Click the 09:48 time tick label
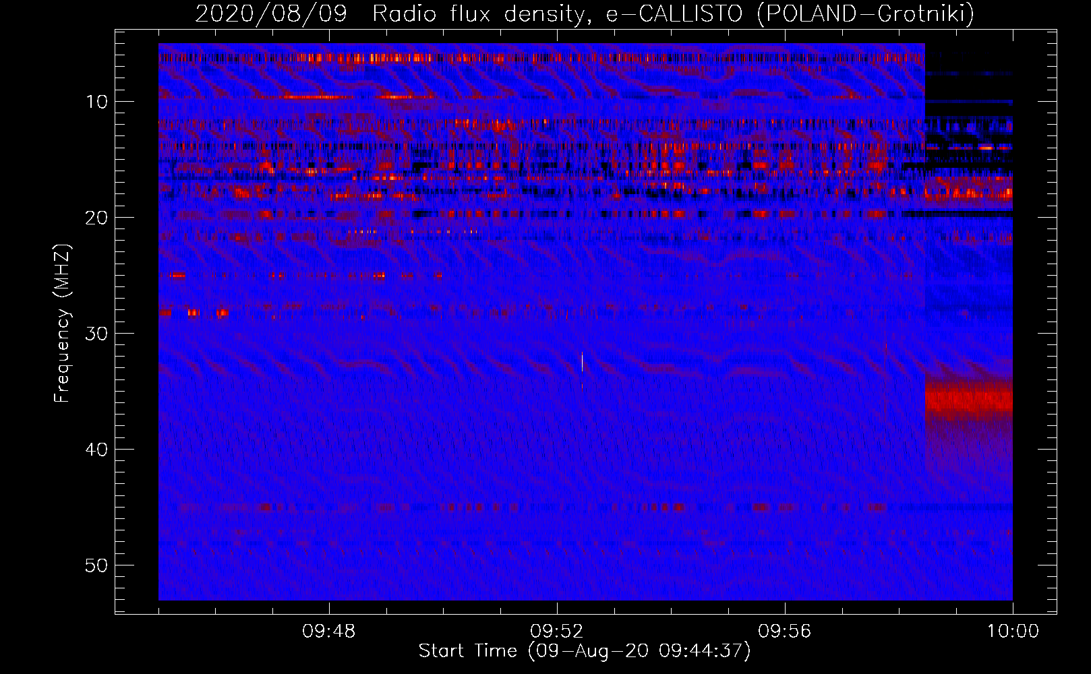 pyautogui.click(x=329, y=632)
